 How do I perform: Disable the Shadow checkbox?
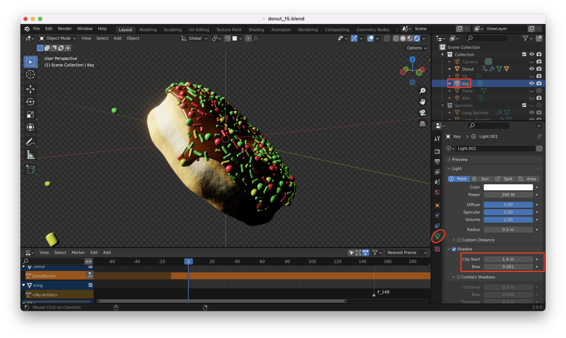coord(454,249)
